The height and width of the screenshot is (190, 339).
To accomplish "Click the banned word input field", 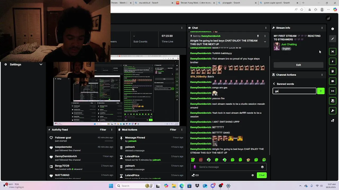I will pos(295,91).
